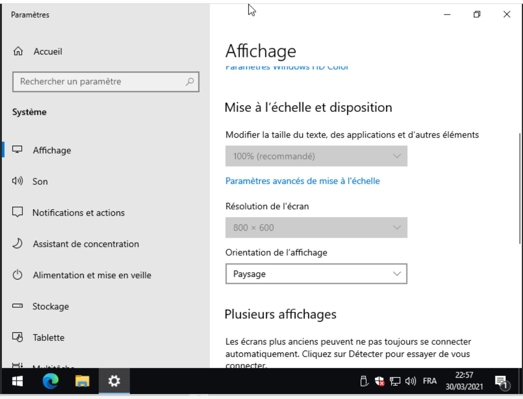Go to Notifications et actions
This screenshot has height=399, width=523.
point(78,213)
